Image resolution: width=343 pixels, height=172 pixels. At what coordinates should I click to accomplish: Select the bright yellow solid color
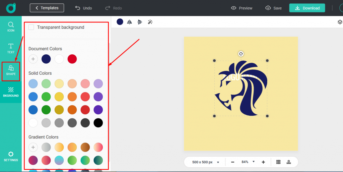[x=59, y=97]
